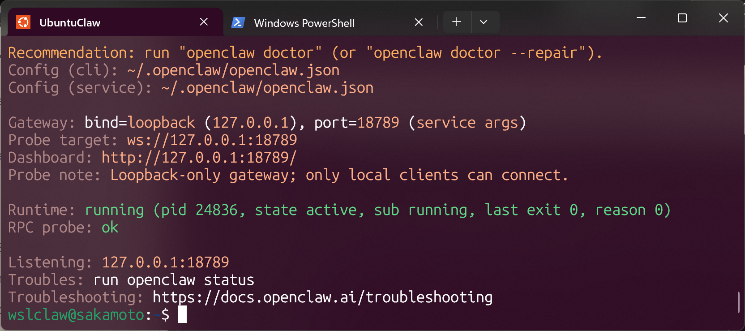The image size is (745, 331).
Task: Maximize the terminal window
Action: tap(682, 18)
